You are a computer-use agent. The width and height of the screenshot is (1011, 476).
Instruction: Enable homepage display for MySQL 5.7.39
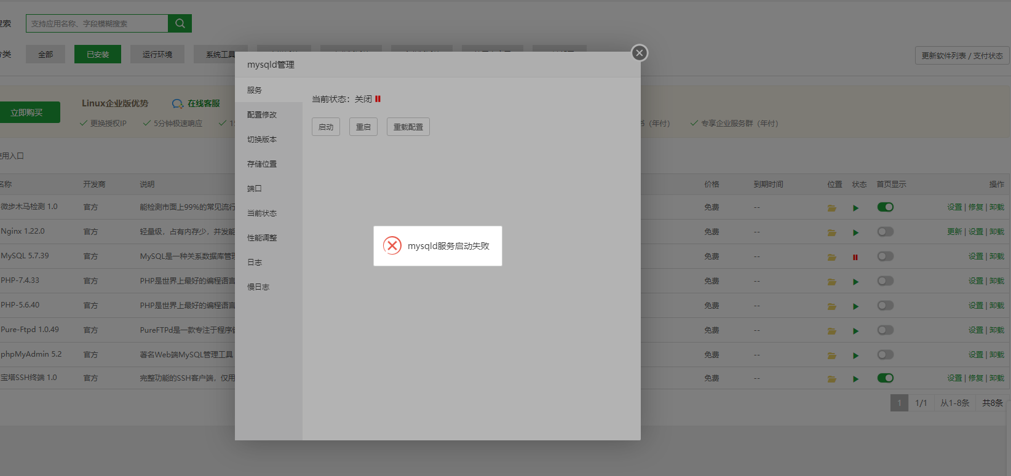click(x=886, y=256)
